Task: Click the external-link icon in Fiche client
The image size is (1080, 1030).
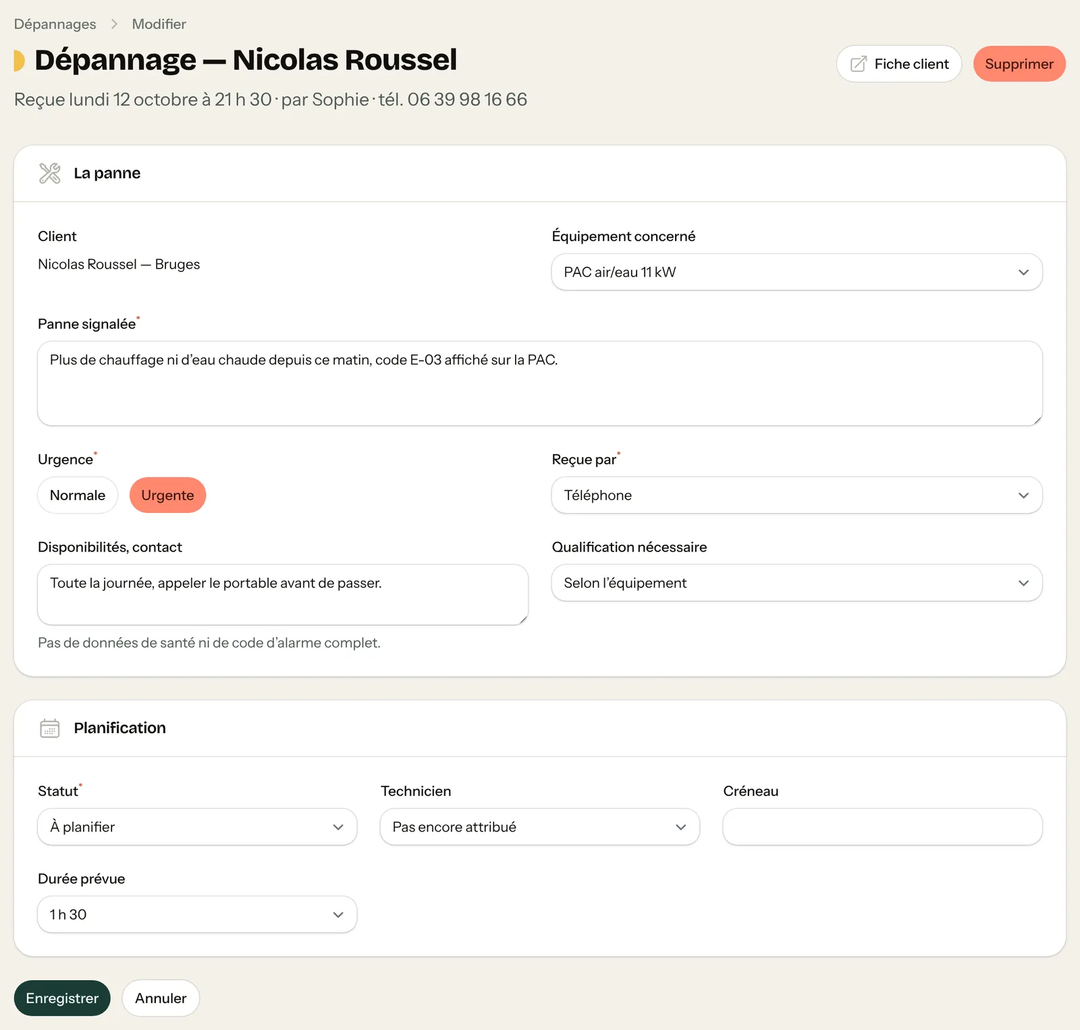Action: coord(858,64)
